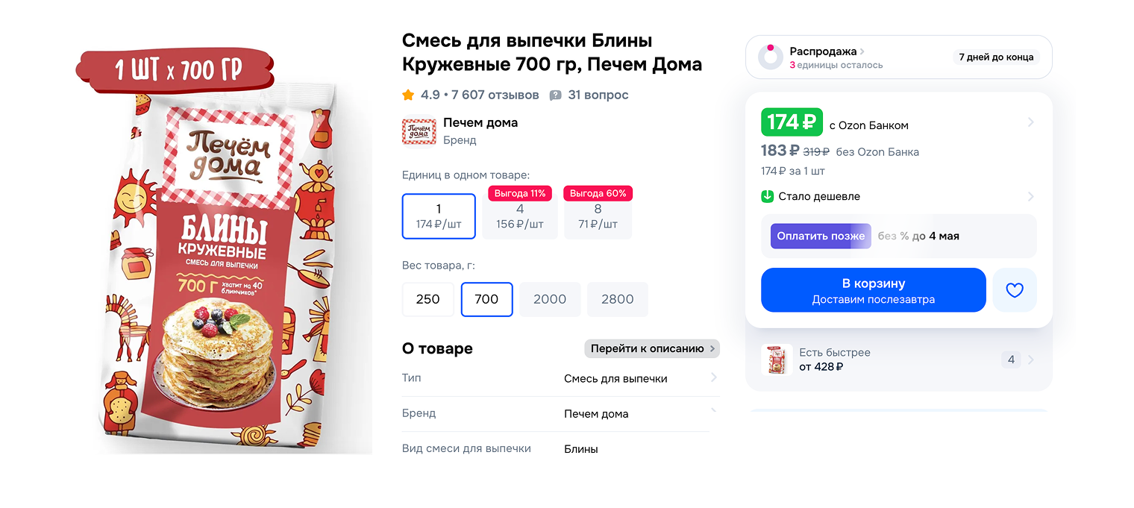This screenshot has width=1134, height=508.
Task: Select the 4 units pack option
Action: [520, 216]
